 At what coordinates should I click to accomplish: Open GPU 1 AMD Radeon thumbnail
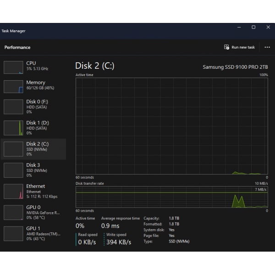pyautogui.click(x=13, y=233)
